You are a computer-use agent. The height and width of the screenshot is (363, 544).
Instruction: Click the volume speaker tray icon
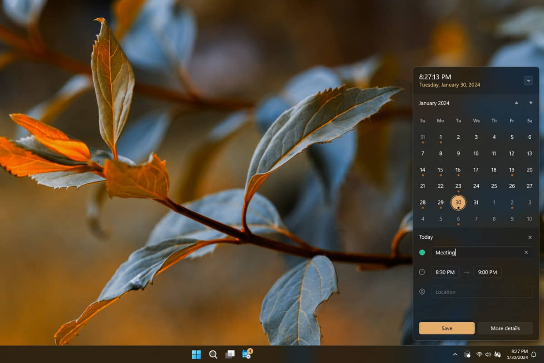pyautogui.click(x=488, y=354)
